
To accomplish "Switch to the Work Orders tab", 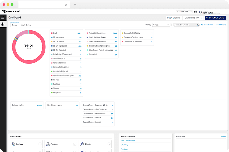I will [x=26, y=25].
